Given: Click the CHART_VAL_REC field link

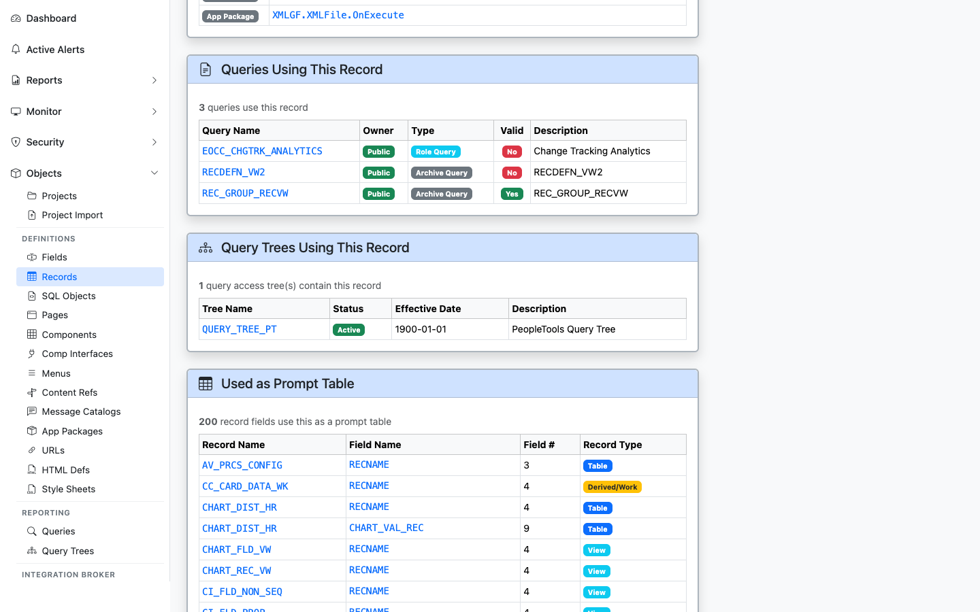Looking at the screenshot, I should coord(387,528).
